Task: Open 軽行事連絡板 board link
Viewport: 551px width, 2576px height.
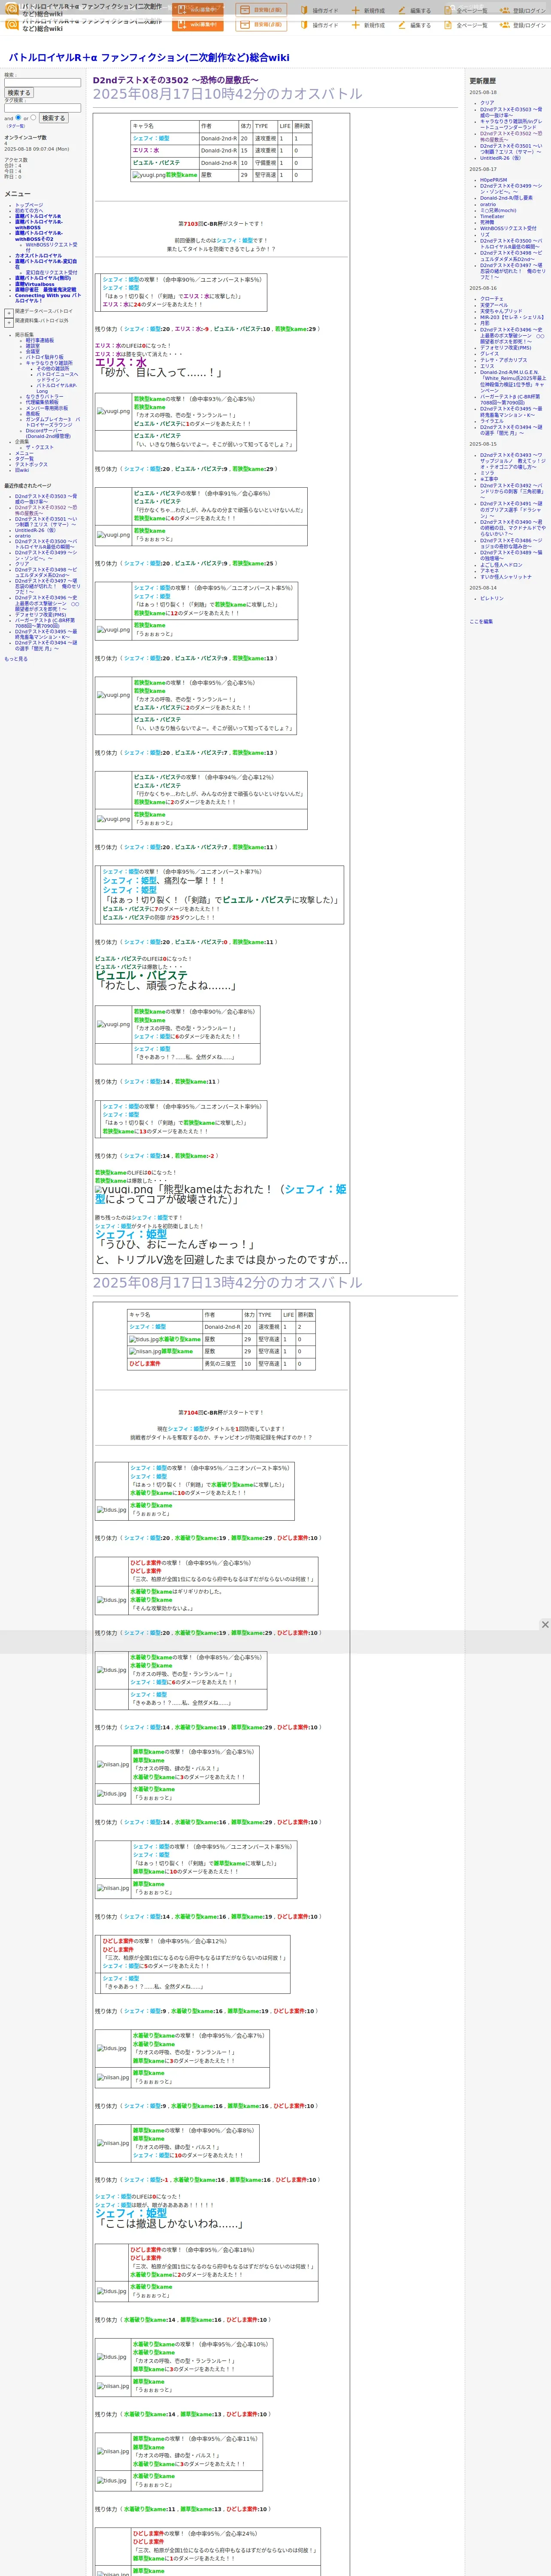Action: pyautogui.click(x=40, y=340)
